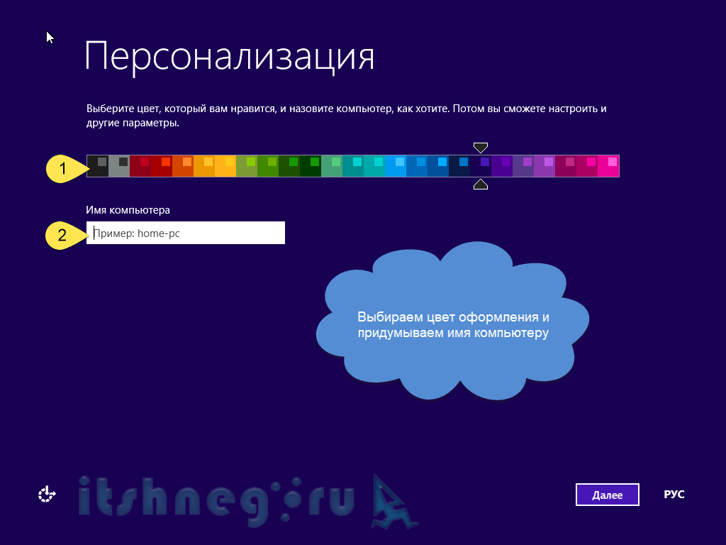The image size is (726, 545).
Task: Pick the orange-red swatch next to red
Action: click(183, 166)
